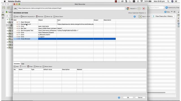Open the Record browser dropdown arrow

(136, 9)
